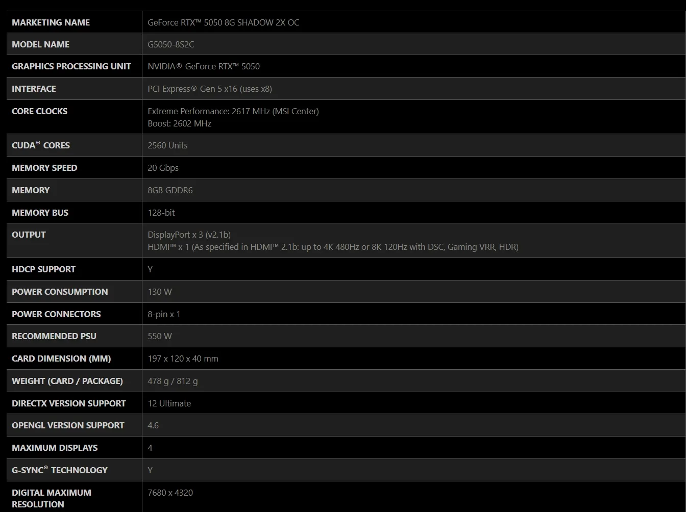Click the 20 Gbps memory speed value
The image size is (686, 512).
click(x=163, y=168)
